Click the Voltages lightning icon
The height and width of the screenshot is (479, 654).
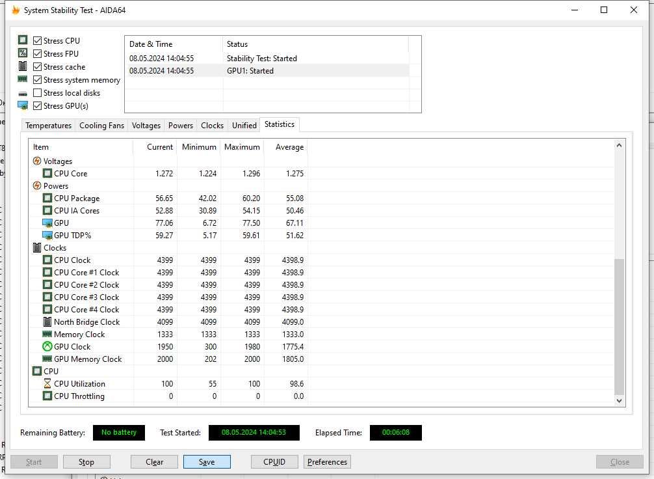[36, 161]
